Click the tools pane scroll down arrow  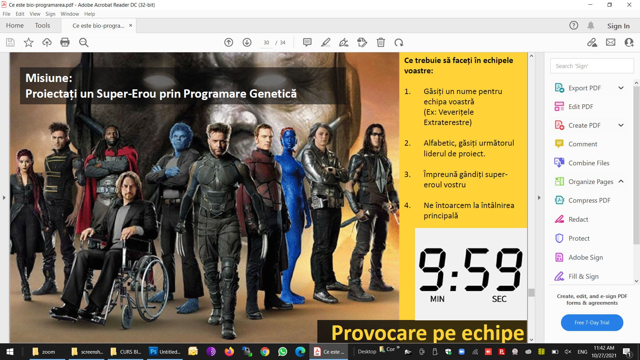pos(636,281)
